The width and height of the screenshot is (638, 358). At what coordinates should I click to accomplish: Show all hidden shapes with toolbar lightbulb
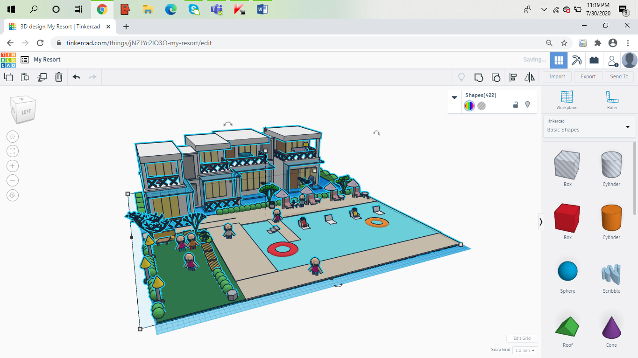pos(461,77)
